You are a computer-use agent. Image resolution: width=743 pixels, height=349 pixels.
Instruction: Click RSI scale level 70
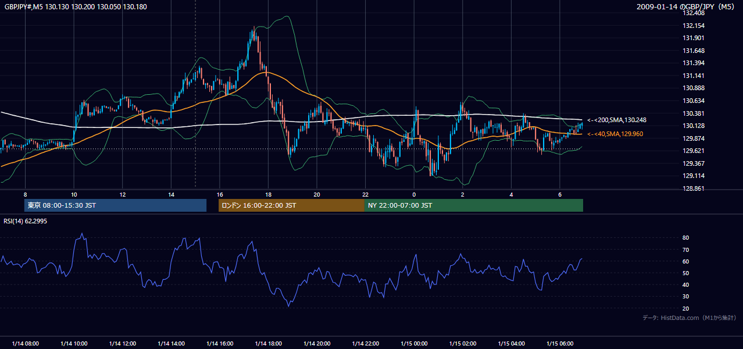click(686, 250)
